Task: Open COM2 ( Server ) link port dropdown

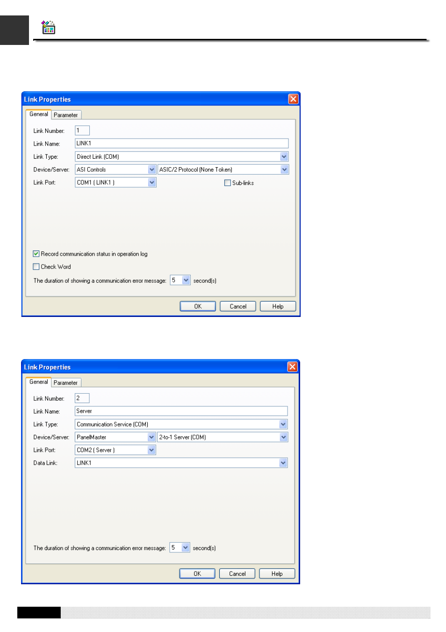Action: pos(151,450)
